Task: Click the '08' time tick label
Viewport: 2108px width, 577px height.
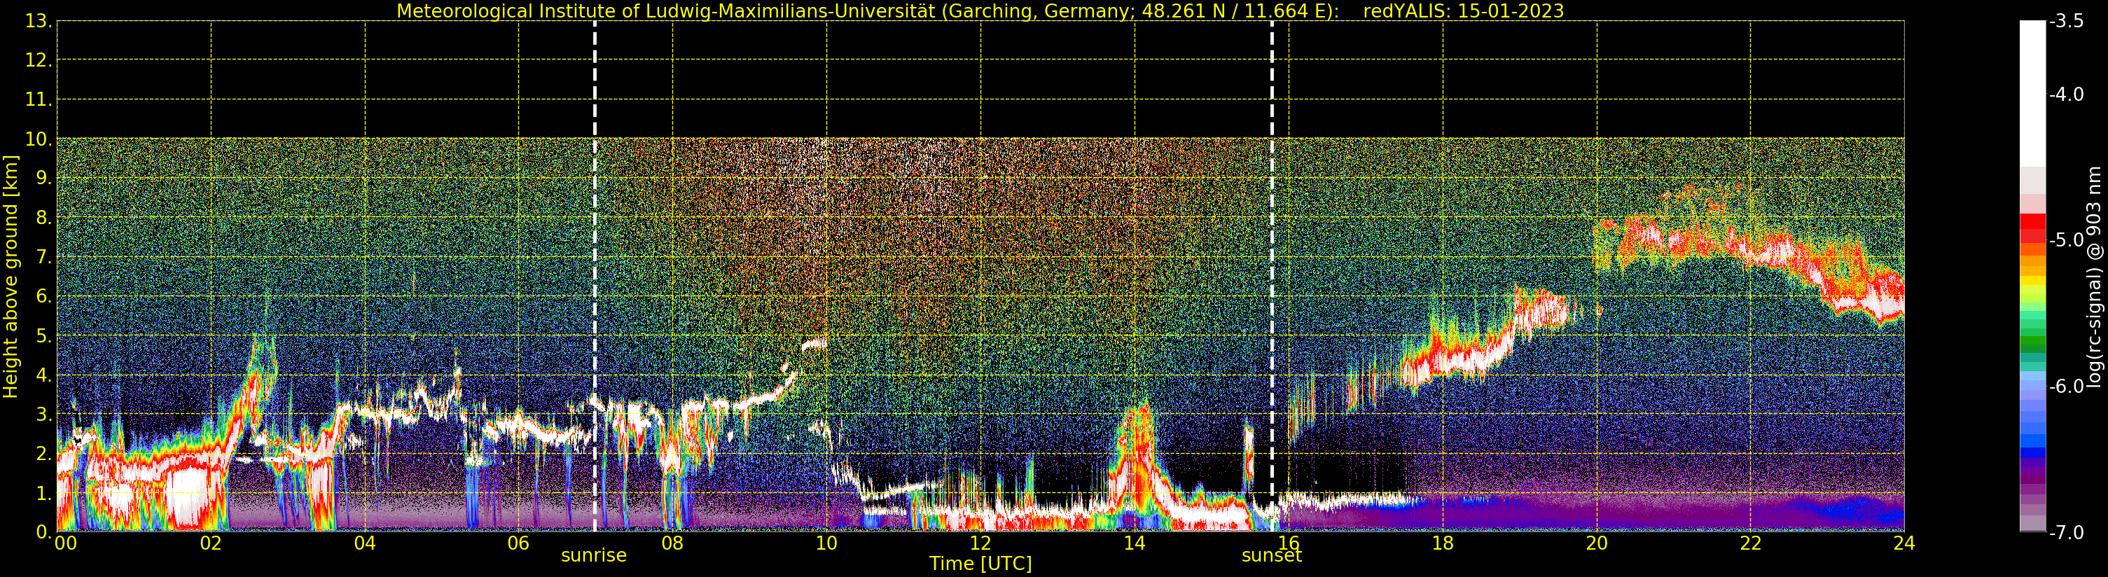Action: point(672,543)
